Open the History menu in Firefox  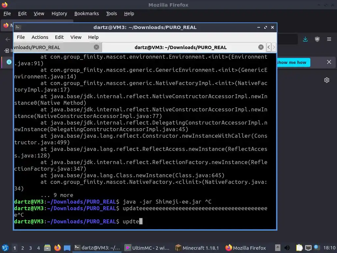point(59,14)
